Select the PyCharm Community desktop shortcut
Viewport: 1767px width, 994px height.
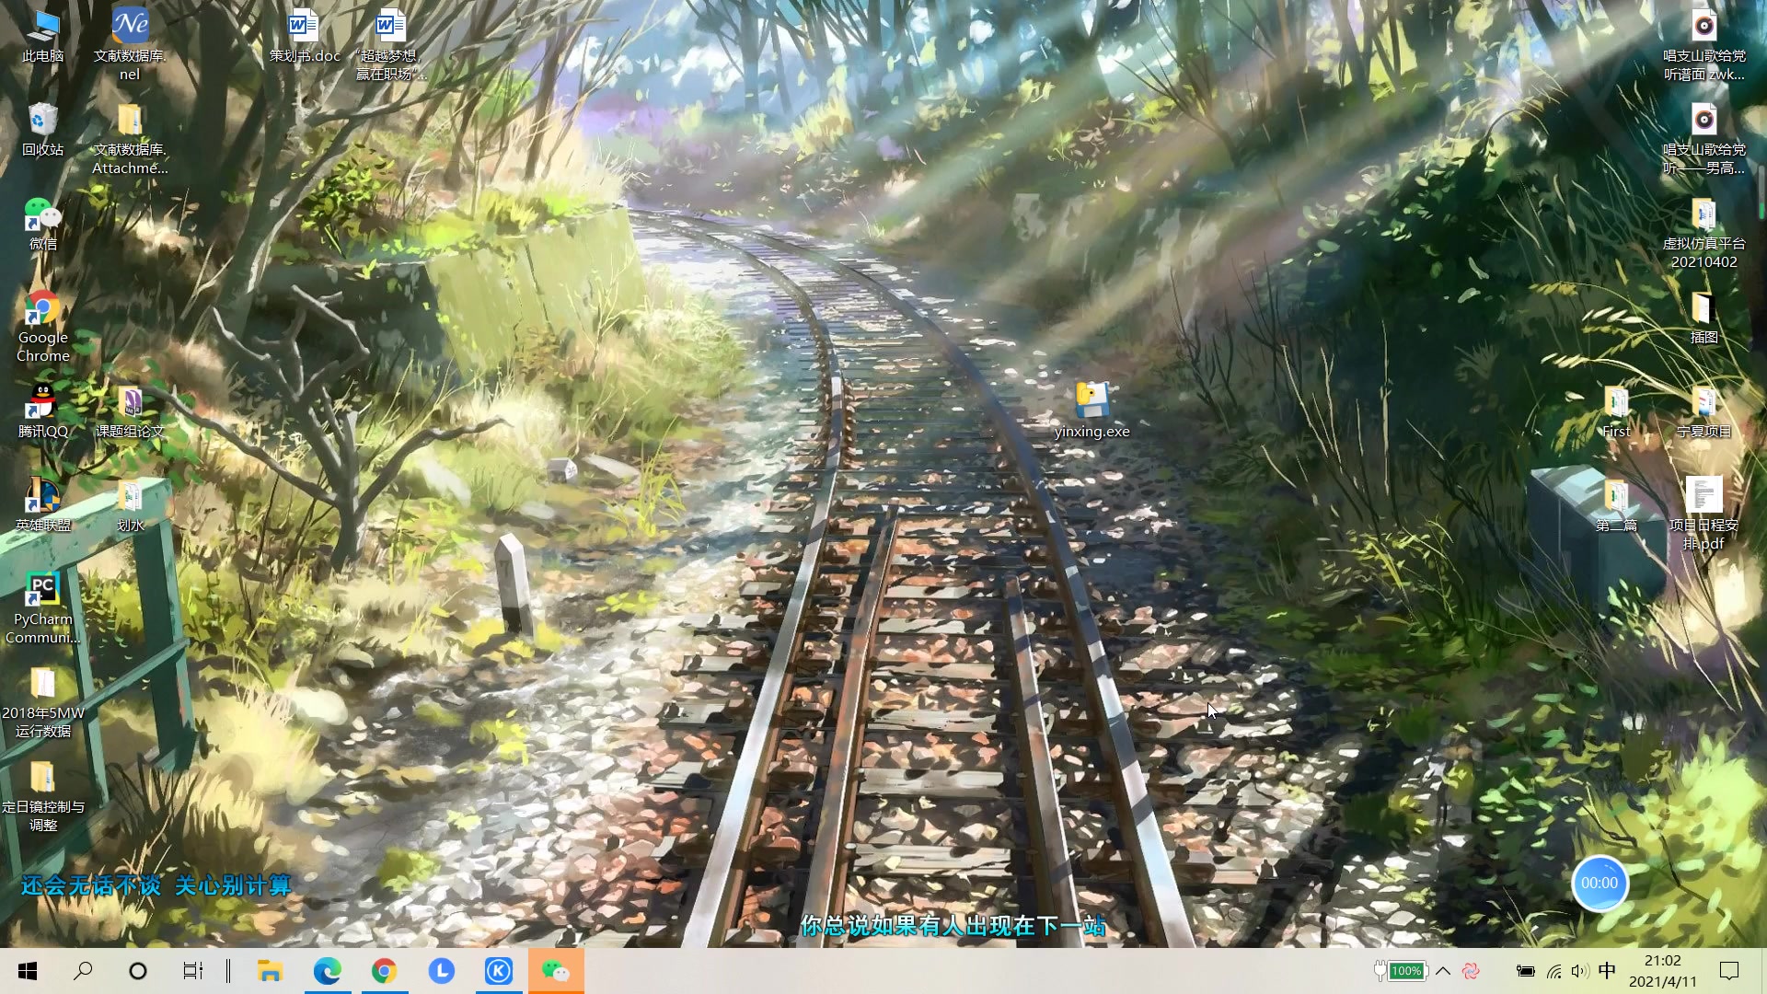tap(42, 608)
